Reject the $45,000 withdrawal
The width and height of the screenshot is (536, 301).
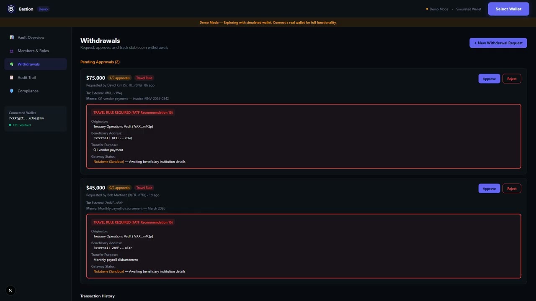click(x=512, y=189)
